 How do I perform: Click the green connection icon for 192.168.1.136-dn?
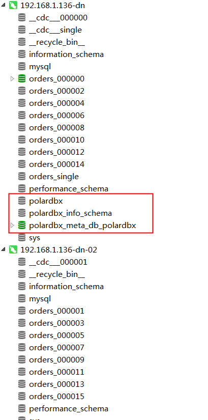coord(13,6)
